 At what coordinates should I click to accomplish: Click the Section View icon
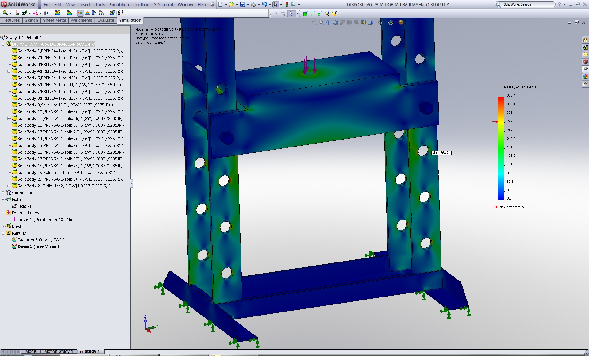tap(364, 22)
